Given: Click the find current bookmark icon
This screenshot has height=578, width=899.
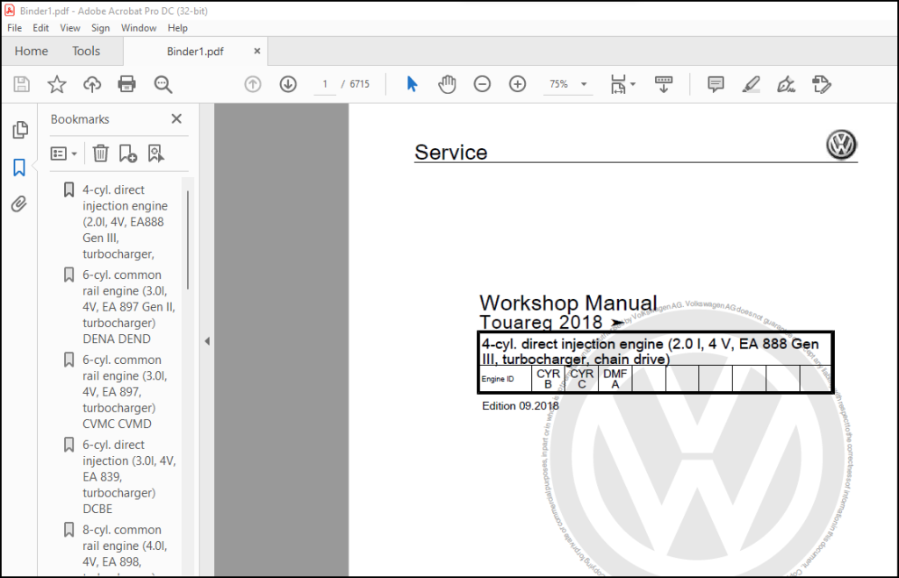Looking at the screenshot, I should [156, 153].
